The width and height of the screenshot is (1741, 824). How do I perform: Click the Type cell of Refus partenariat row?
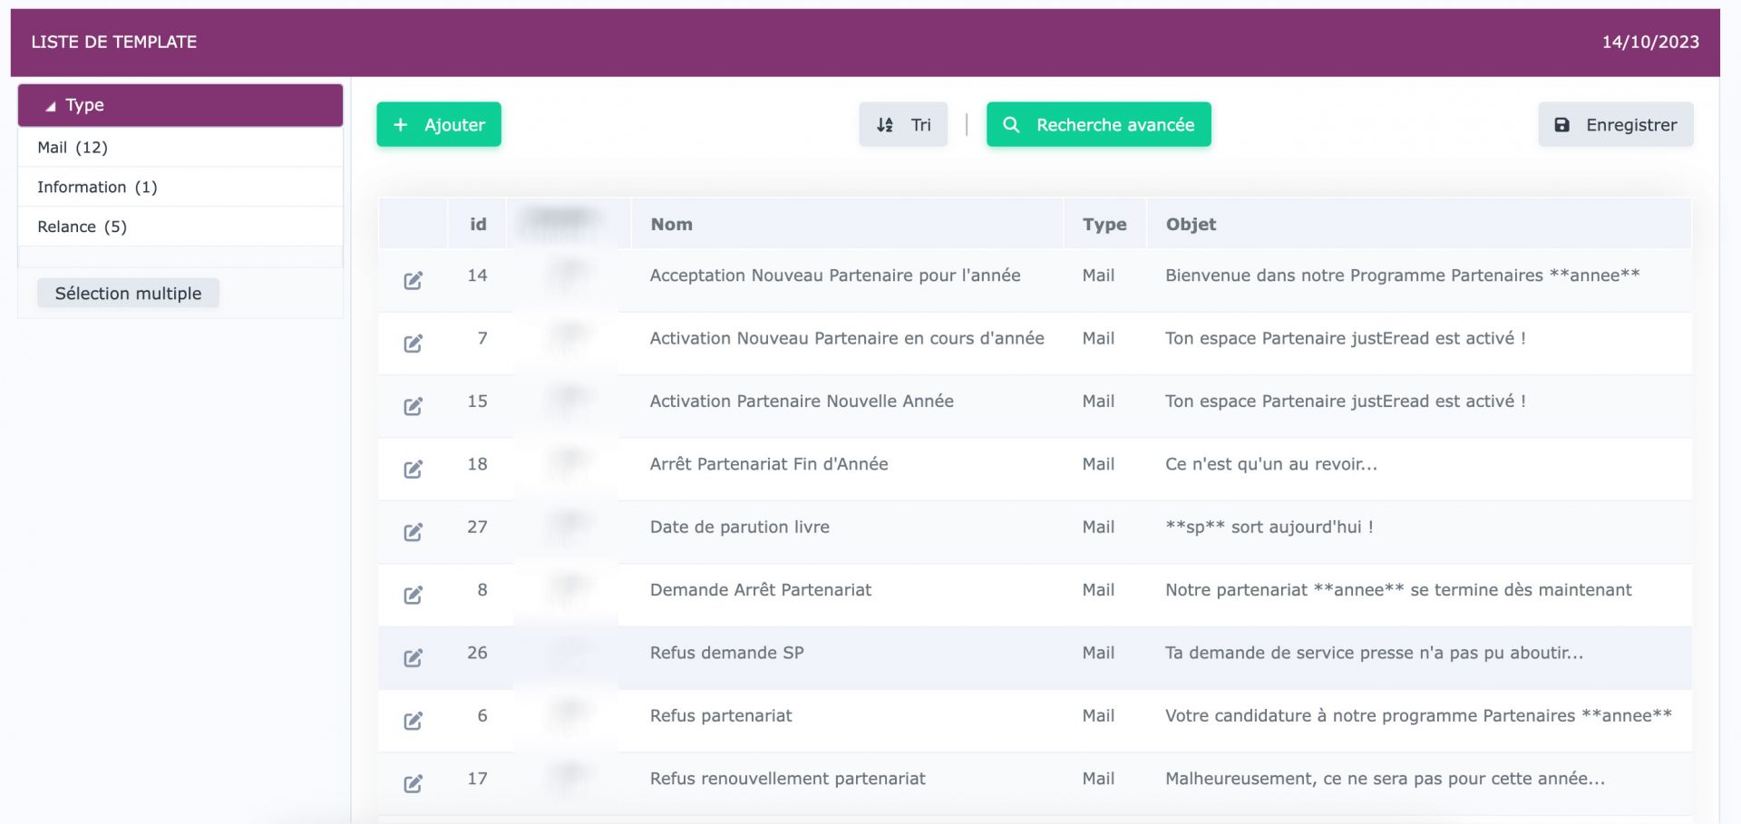coord(1098,716)
